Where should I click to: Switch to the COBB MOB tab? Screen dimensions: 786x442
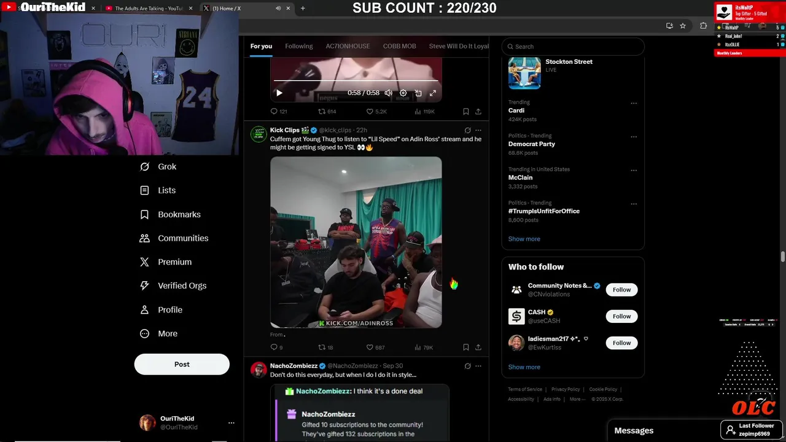click(x=400, y=46)
